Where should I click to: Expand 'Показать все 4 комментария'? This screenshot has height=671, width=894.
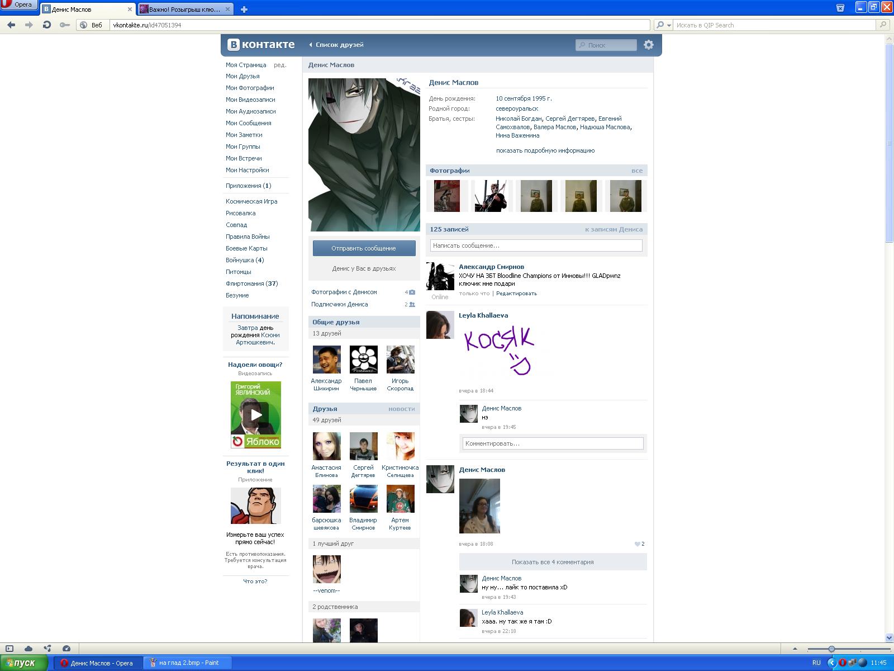coord(553,562)
